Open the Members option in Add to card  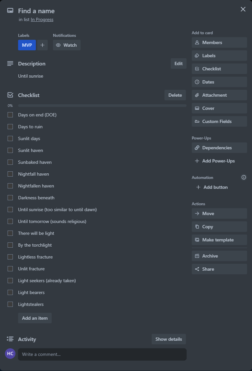coord(219,42)
